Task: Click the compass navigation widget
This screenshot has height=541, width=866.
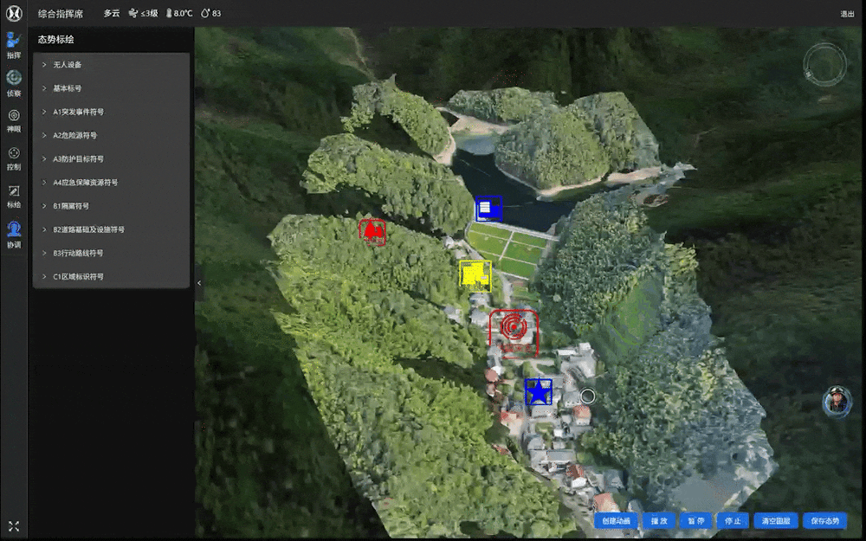Action: click(824, 65)
